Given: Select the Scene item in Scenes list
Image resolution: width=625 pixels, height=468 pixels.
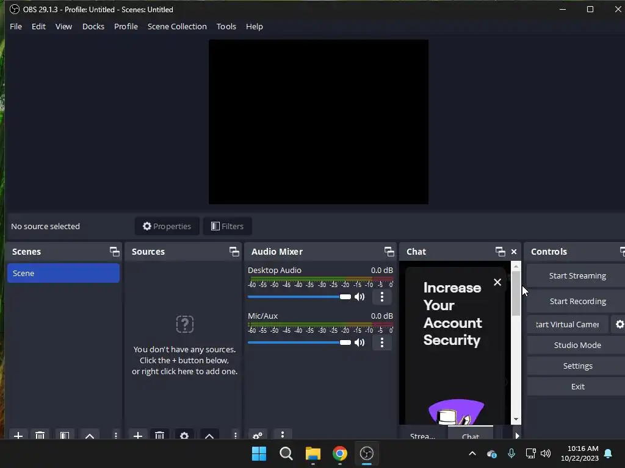Looking at the screenshot, I should [63, 273].
